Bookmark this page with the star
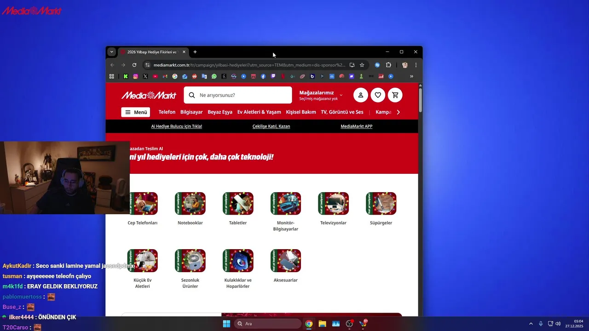 coord(362,65)
